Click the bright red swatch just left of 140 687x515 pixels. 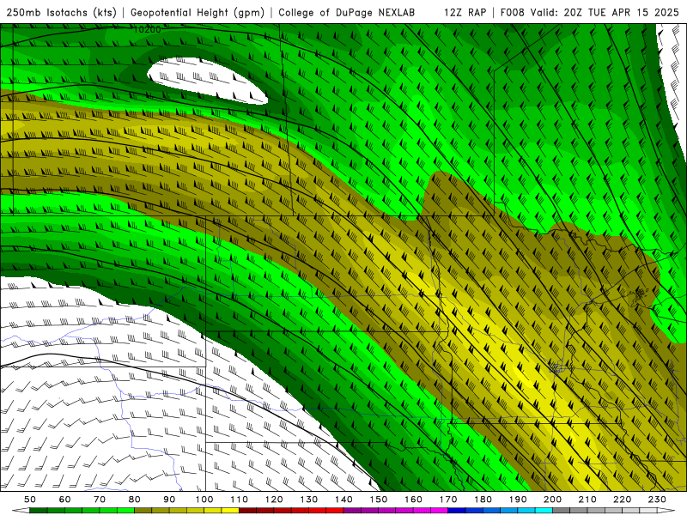[335, 510]
